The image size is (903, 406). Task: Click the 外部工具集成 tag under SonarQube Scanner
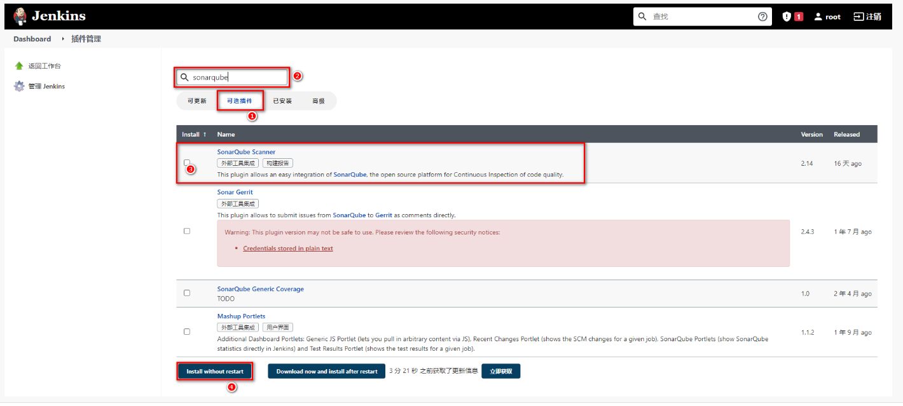tap(238, 163)
